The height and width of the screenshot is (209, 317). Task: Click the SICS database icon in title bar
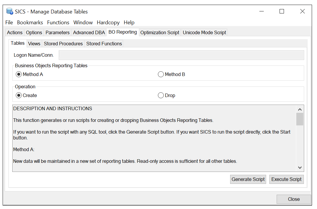[10, 12]
